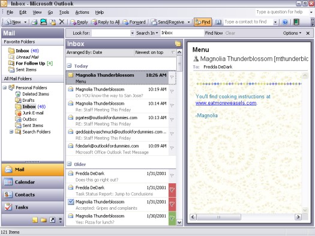
Task: Open the www.eatmoreweasels.com link
Action: click(x=226, y=103)
